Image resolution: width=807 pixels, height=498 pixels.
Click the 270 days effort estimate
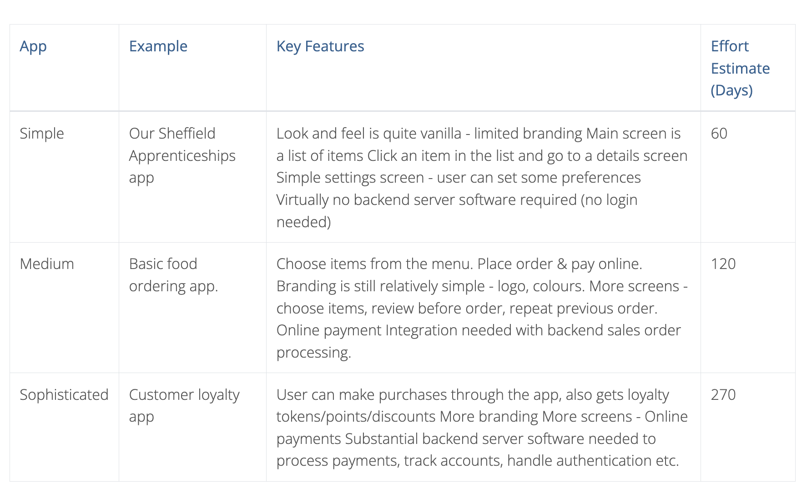click(723, 395)
